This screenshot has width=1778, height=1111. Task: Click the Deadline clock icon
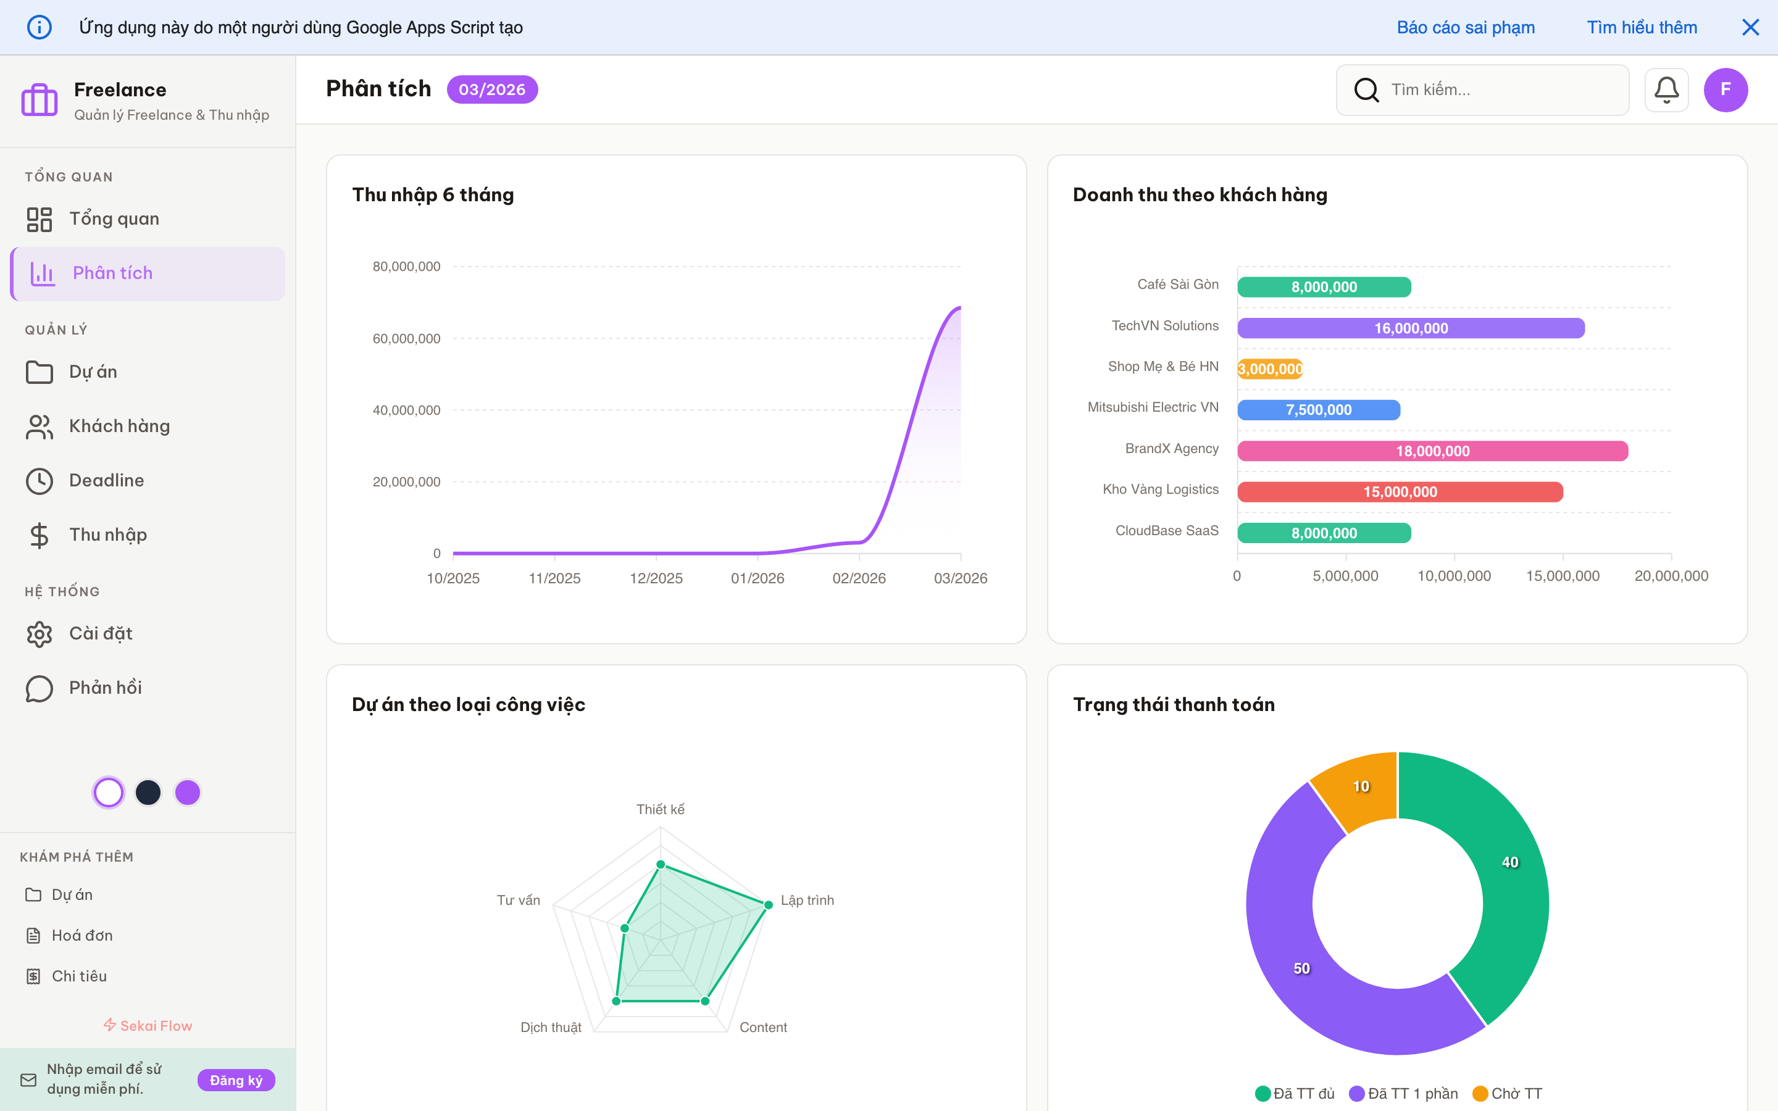(39, 481)
